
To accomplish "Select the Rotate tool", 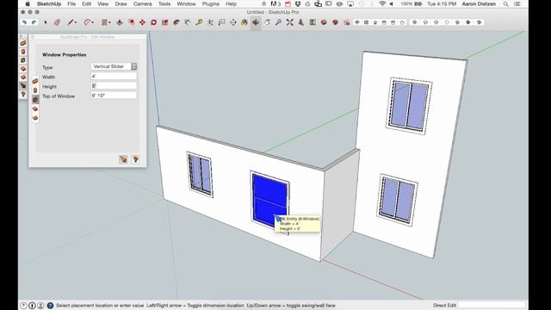I will pos(153,22).
